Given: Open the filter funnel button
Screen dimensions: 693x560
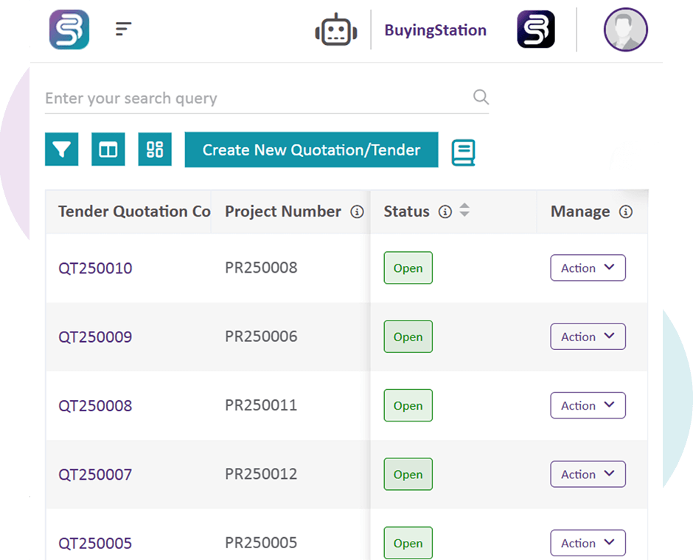Looking at the screenshot, I should point(62,150).
